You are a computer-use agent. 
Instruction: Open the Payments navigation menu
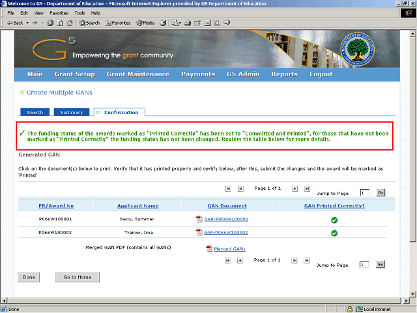[x=198, y=74]
